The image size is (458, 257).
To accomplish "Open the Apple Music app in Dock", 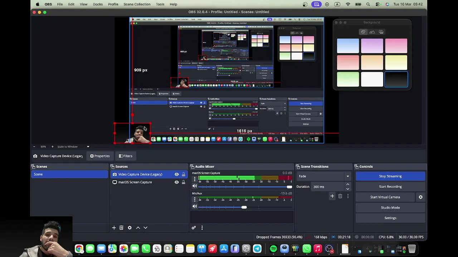I will (318, 249).
